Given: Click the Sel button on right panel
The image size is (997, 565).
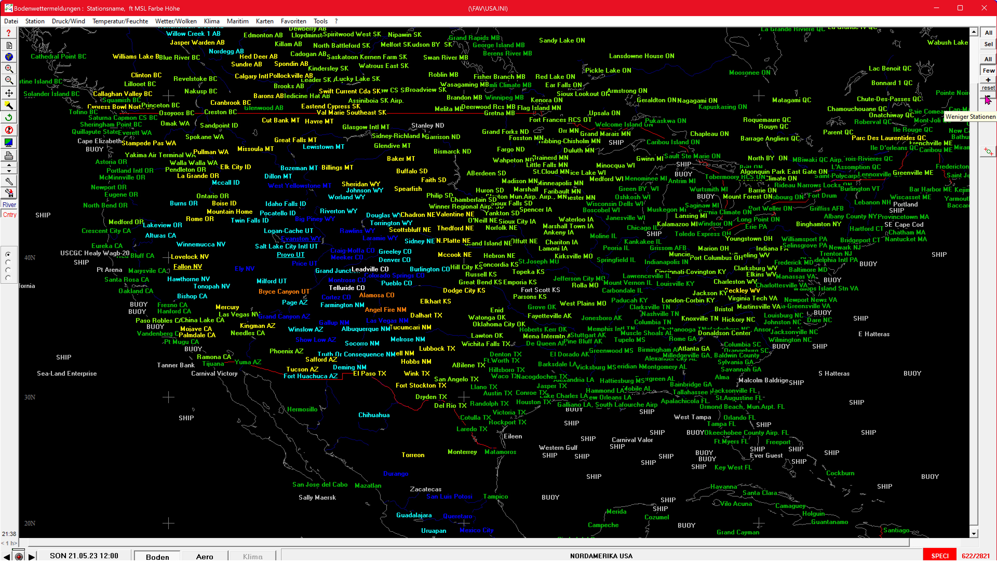Looking at the screenshot, I should coord(988,44).
